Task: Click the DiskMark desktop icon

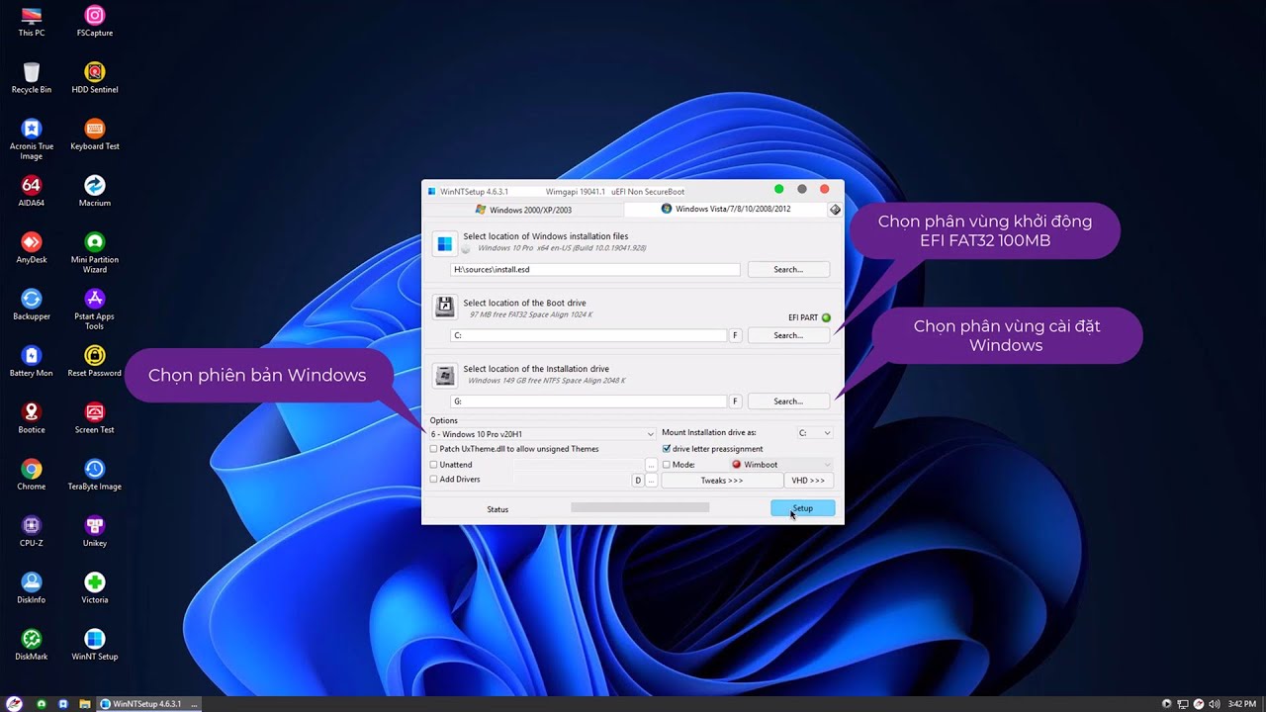Action: 32,644
